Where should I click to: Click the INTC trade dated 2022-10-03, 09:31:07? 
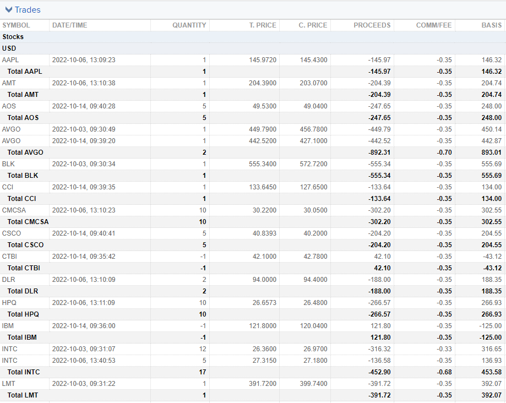pyautogui.click(x=84, y=349)
